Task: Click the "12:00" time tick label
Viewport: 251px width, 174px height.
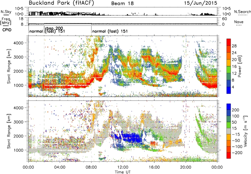Action: 123,167
